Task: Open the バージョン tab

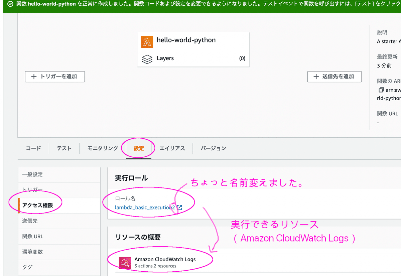Action: (213, 148)
